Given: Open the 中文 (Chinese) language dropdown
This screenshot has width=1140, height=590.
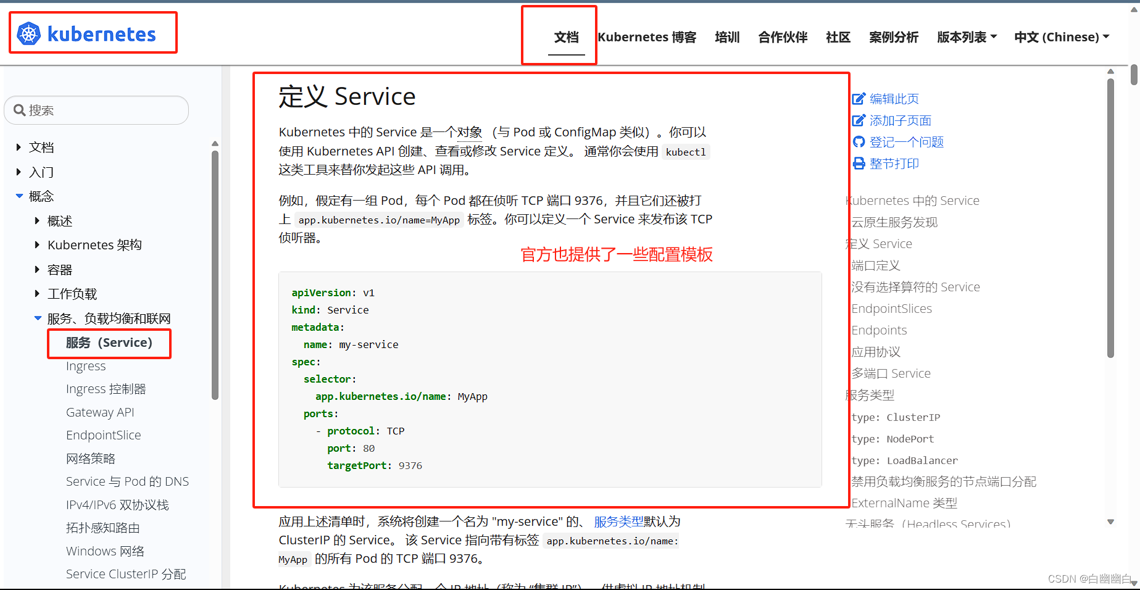Looking at the screenshot, I should point(1062,37).
